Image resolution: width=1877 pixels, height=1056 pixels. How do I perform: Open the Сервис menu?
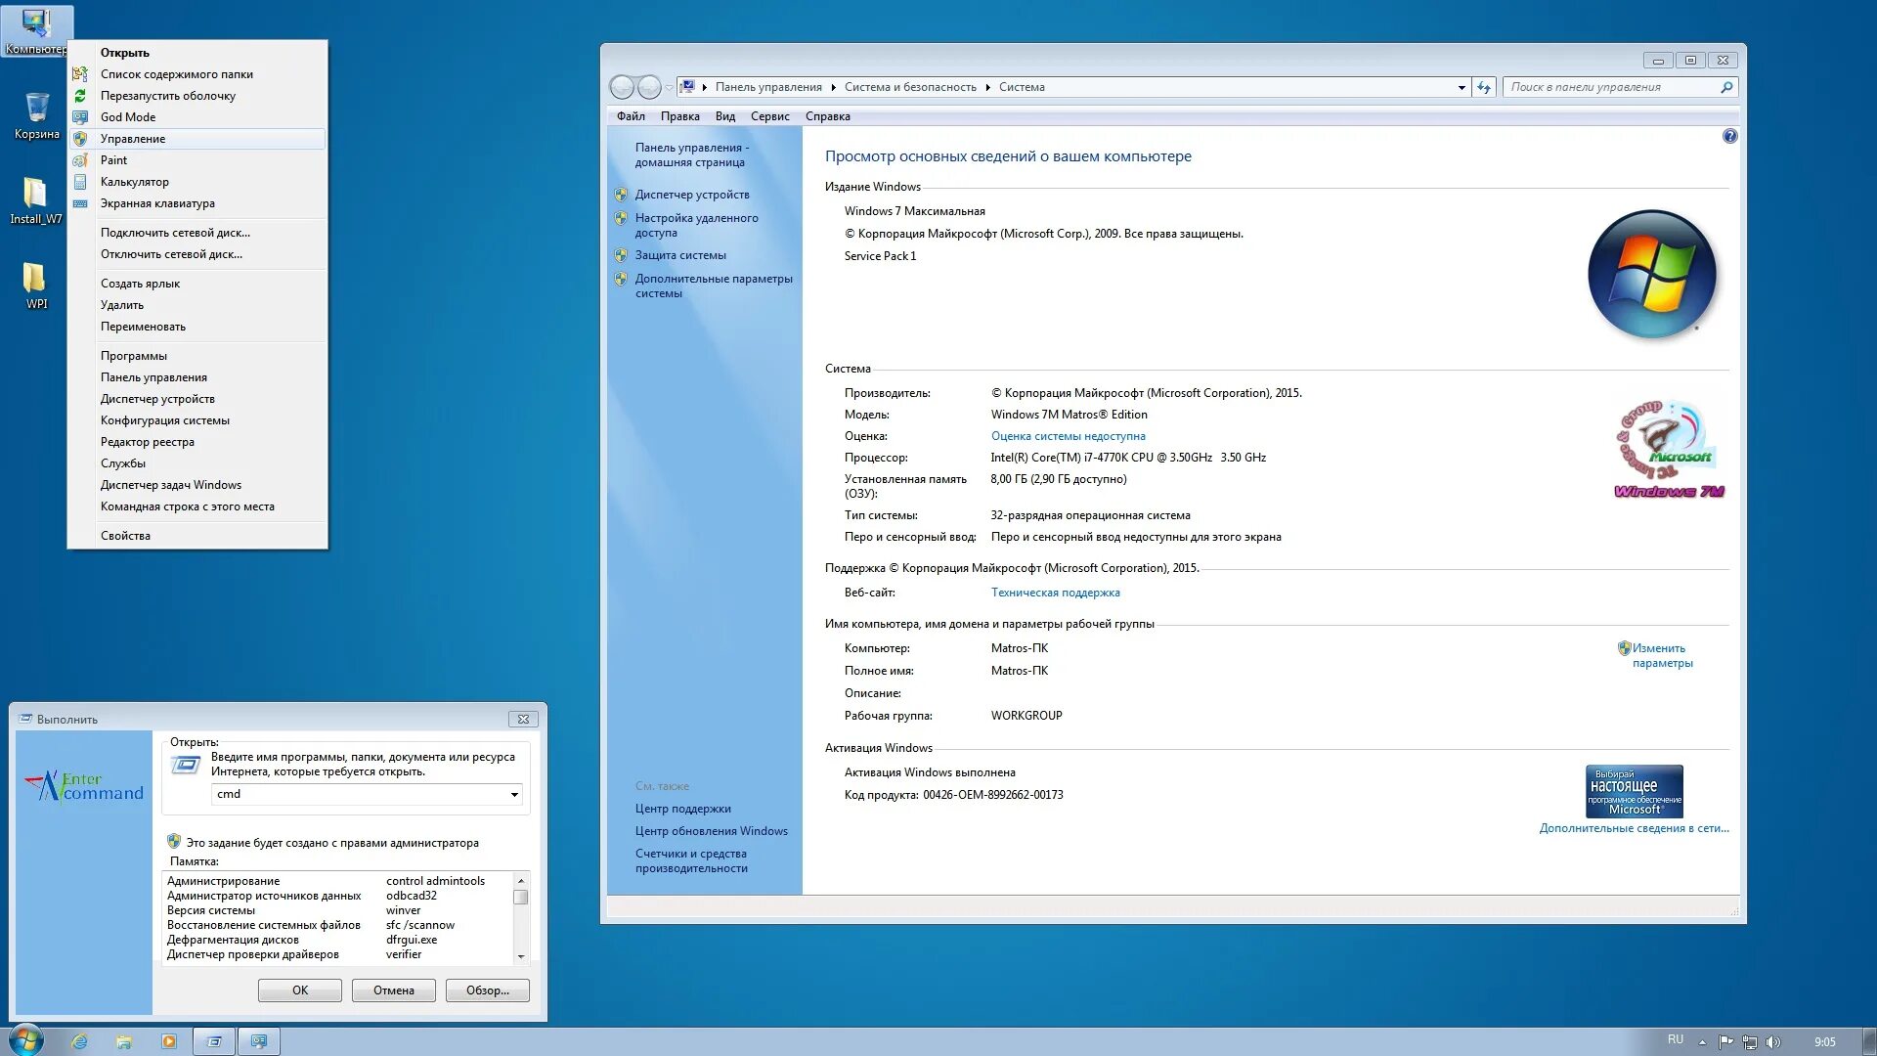(x=769, y=116)
